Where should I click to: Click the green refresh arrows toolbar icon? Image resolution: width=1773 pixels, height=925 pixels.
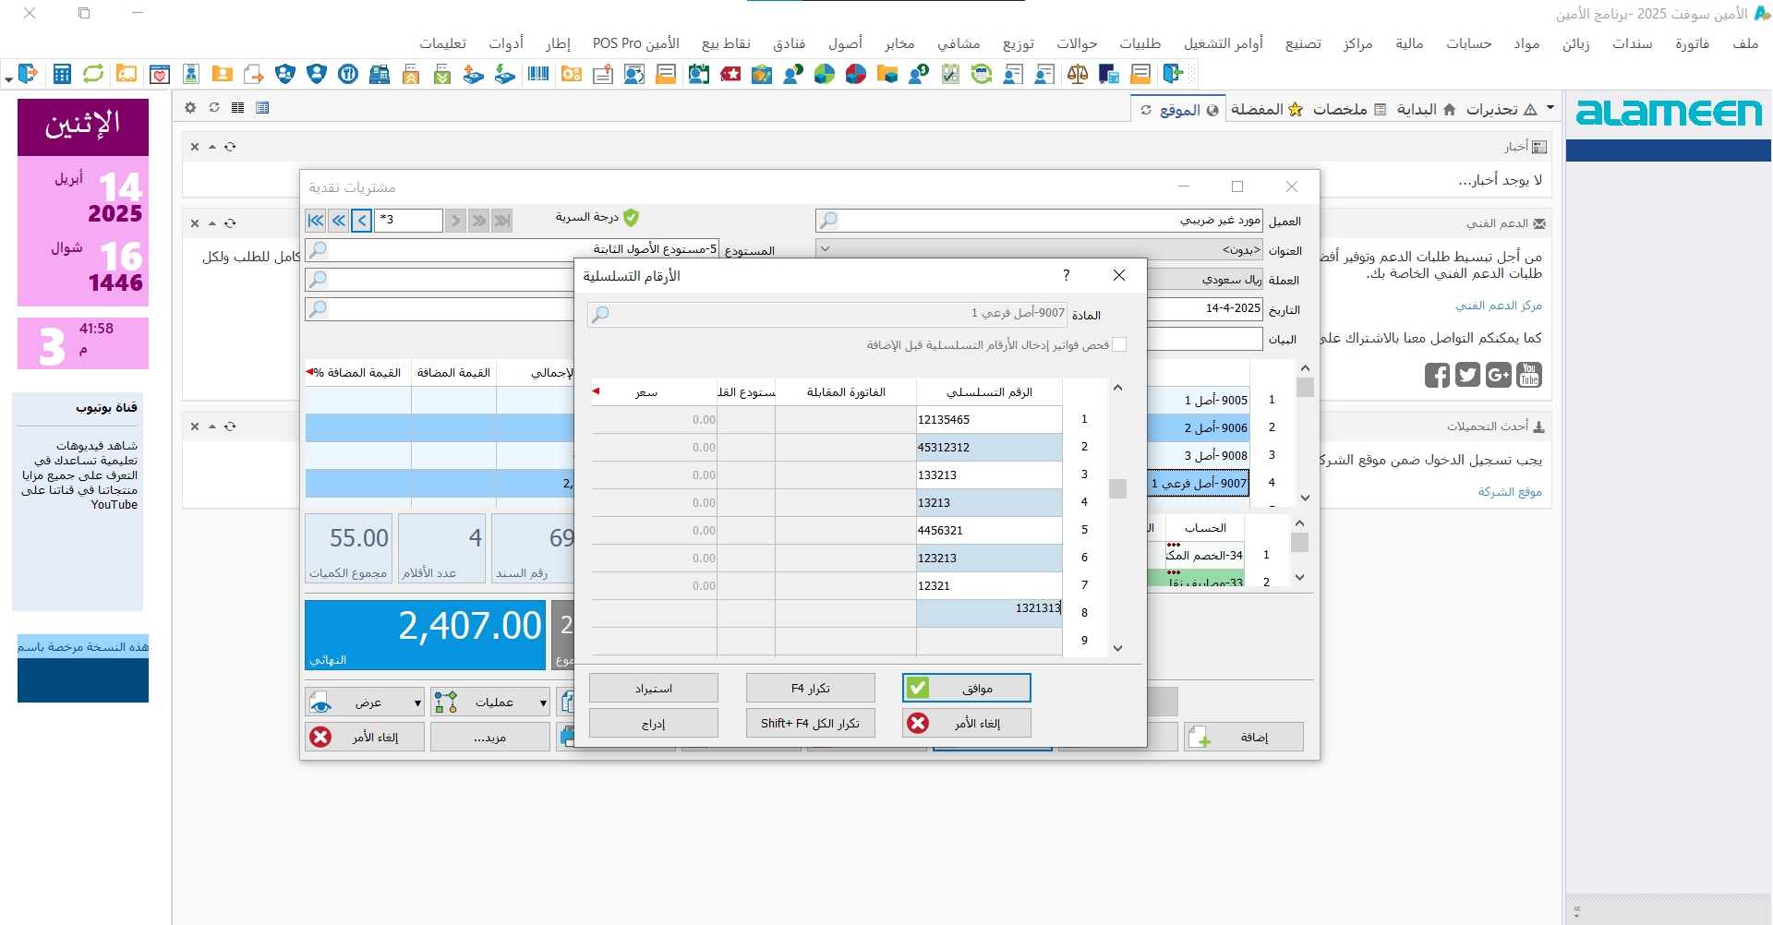coord(93,74)
